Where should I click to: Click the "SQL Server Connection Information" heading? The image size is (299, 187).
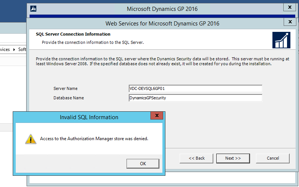[73, 34]
